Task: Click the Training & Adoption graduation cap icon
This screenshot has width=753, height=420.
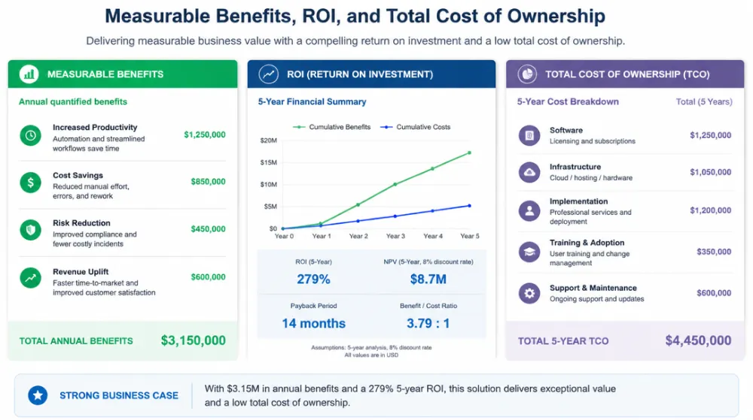Action: (529, 252)
